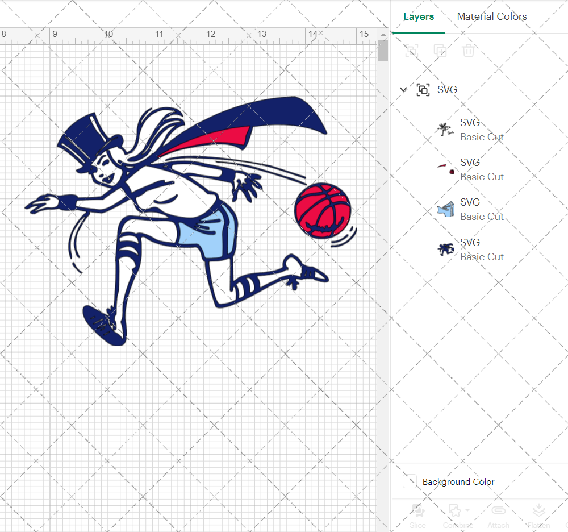Click the Group icon in layers toolbar
568x532 pixels.
click(412, 51)
